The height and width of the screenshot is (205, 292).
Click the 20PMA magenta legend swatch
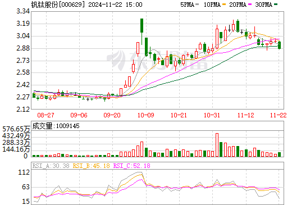(250, 4)
